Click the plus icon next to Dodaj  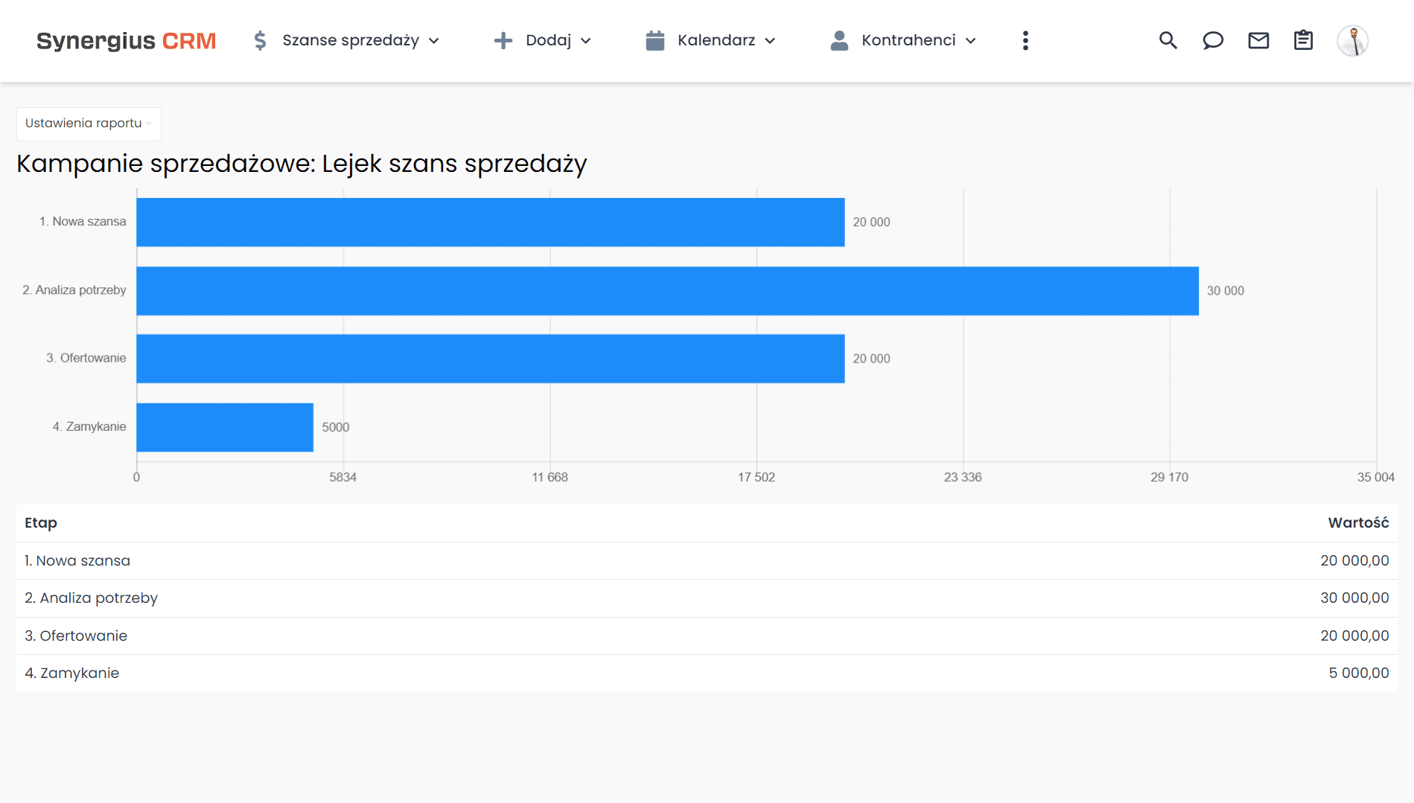click(503, 41)
